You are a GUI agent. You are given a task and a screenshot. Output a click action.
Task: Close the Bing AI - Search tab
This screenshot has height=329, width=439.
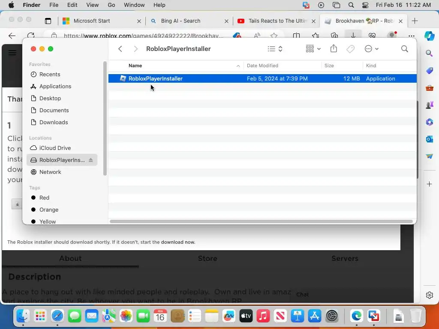[x=226, y=21]
